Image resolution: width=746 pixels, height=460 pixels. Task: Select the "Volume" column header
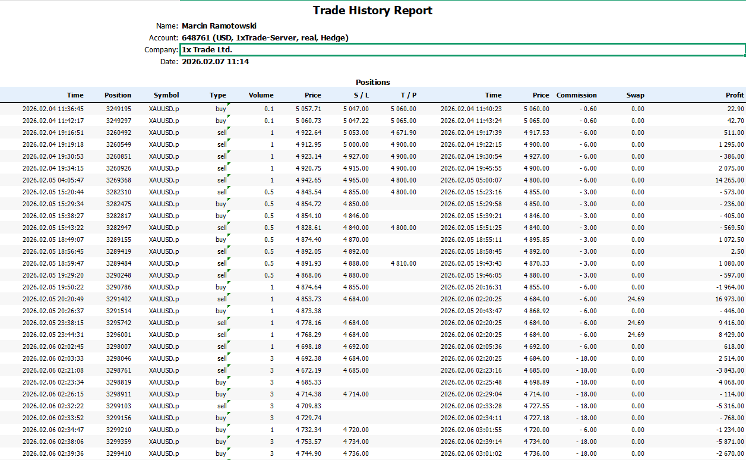(261, 95)
